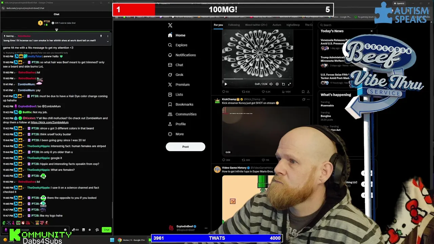Open Chat in X sidebar
This screenshot has height=244, width=434.
pos(175,65)
